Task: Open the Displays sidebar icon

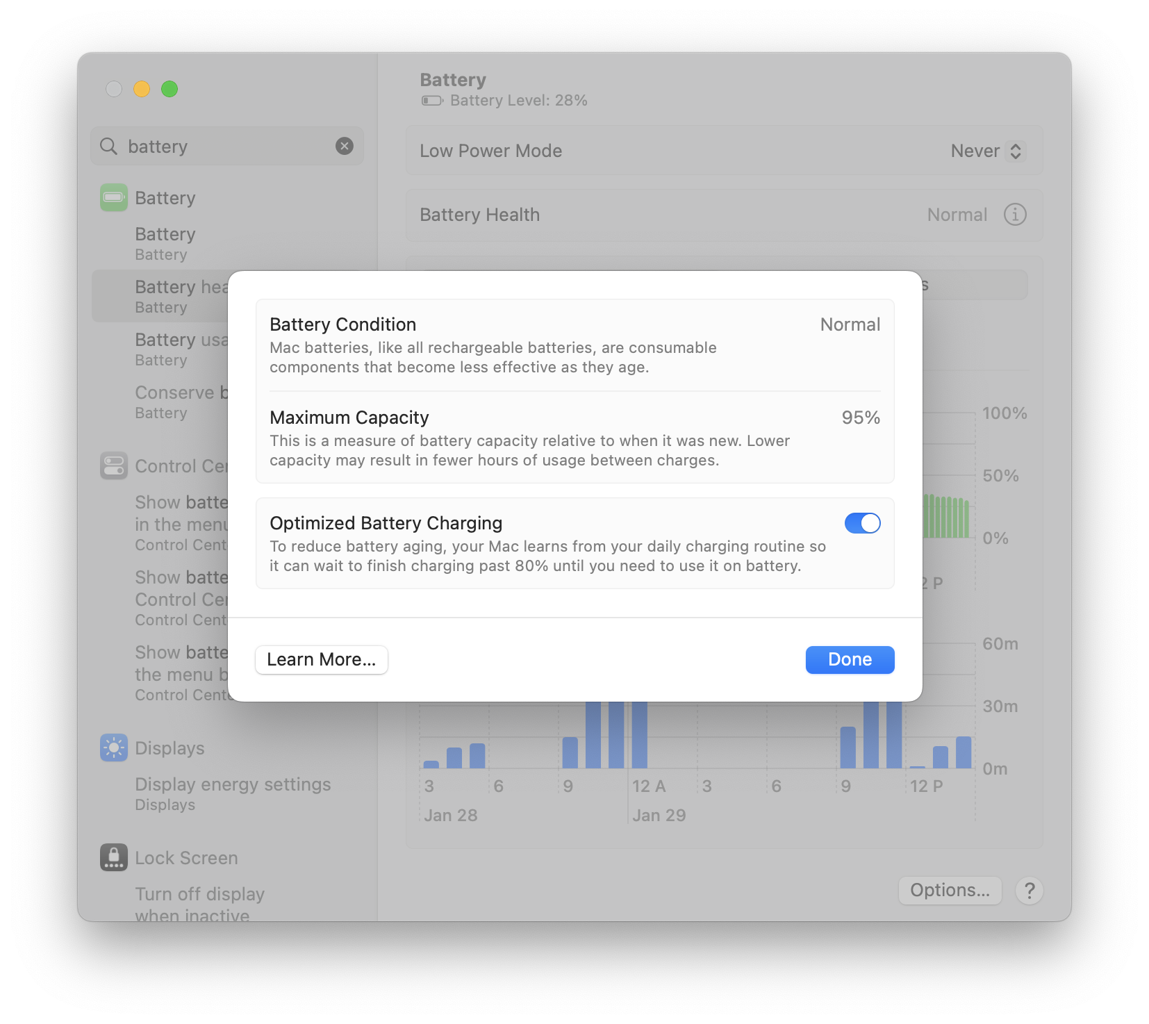Action: coord(114,748)
